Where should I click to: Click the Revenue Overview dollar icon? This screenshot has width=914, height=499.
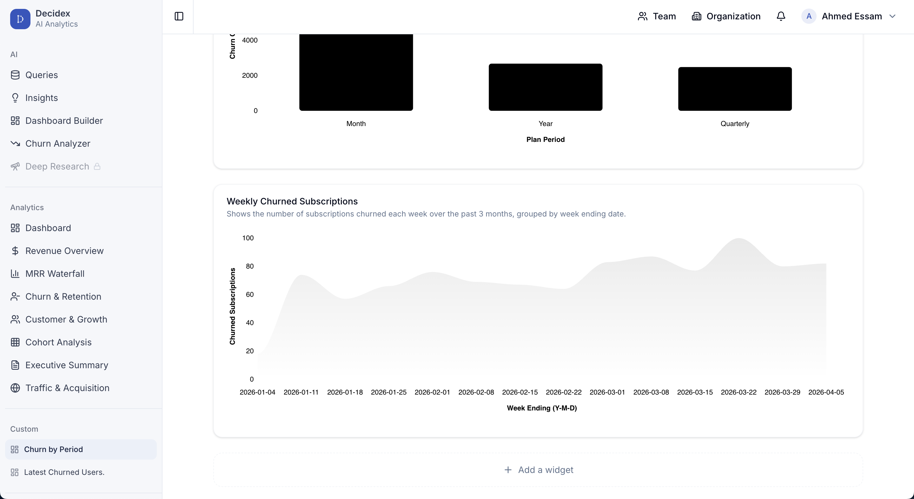(15, 251)
